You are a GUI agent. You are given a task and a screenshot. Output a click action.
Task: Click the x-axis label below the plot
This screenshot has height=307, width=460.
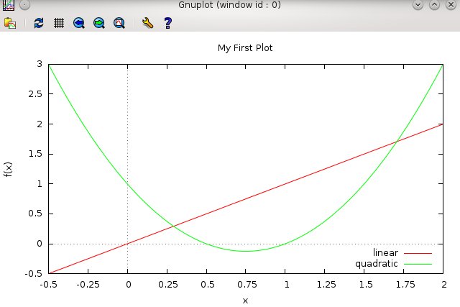(x=245, y=301)
